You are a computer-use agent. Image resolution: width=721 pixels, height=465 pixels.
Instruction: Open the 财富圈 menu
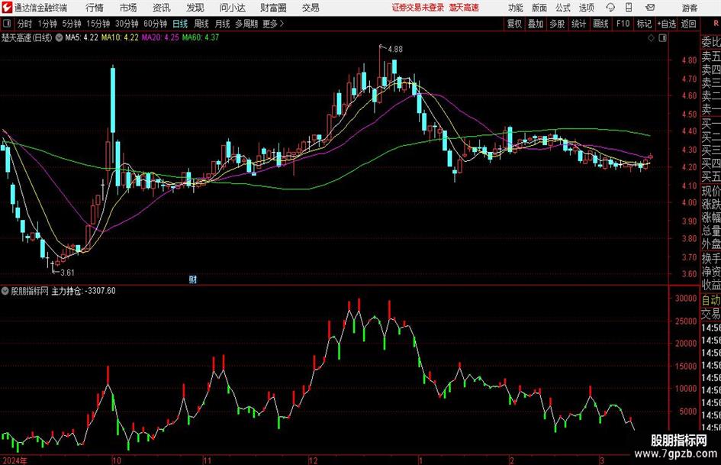[x=274, y=8]
